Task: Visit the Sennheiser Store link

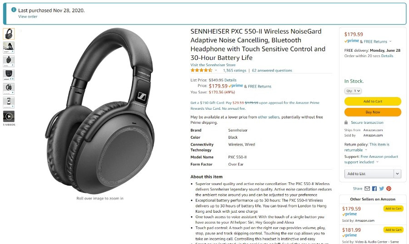Action: click(x=213, y=65)
